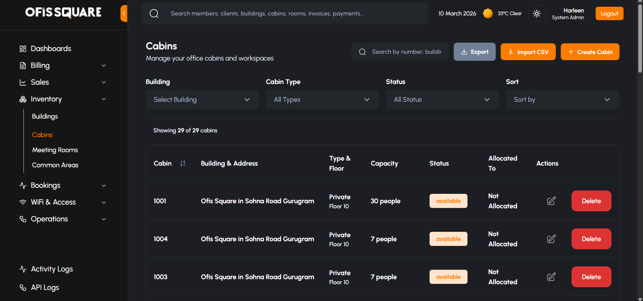
Task: Click the edit pencil icon for cabin 1004
Action: pyautogui.click(x=551, y=239)
